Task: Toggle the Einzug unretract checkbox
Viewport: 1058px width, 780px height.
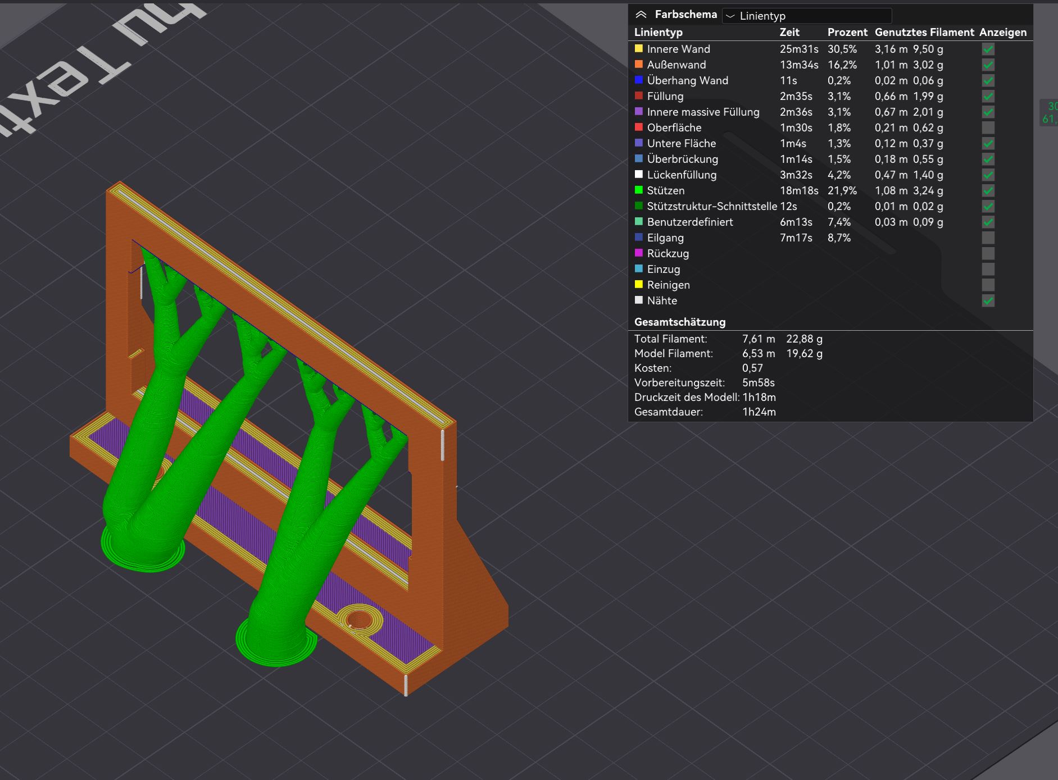Action: coord(988,270)
